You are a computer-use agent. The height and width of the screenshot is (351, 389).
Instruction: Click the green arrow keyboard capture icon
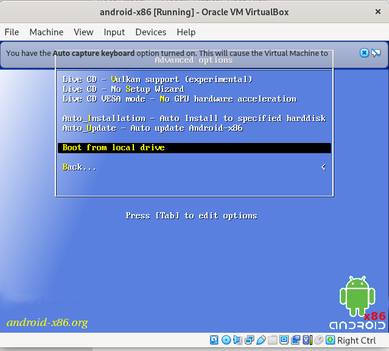click(330, 340)
